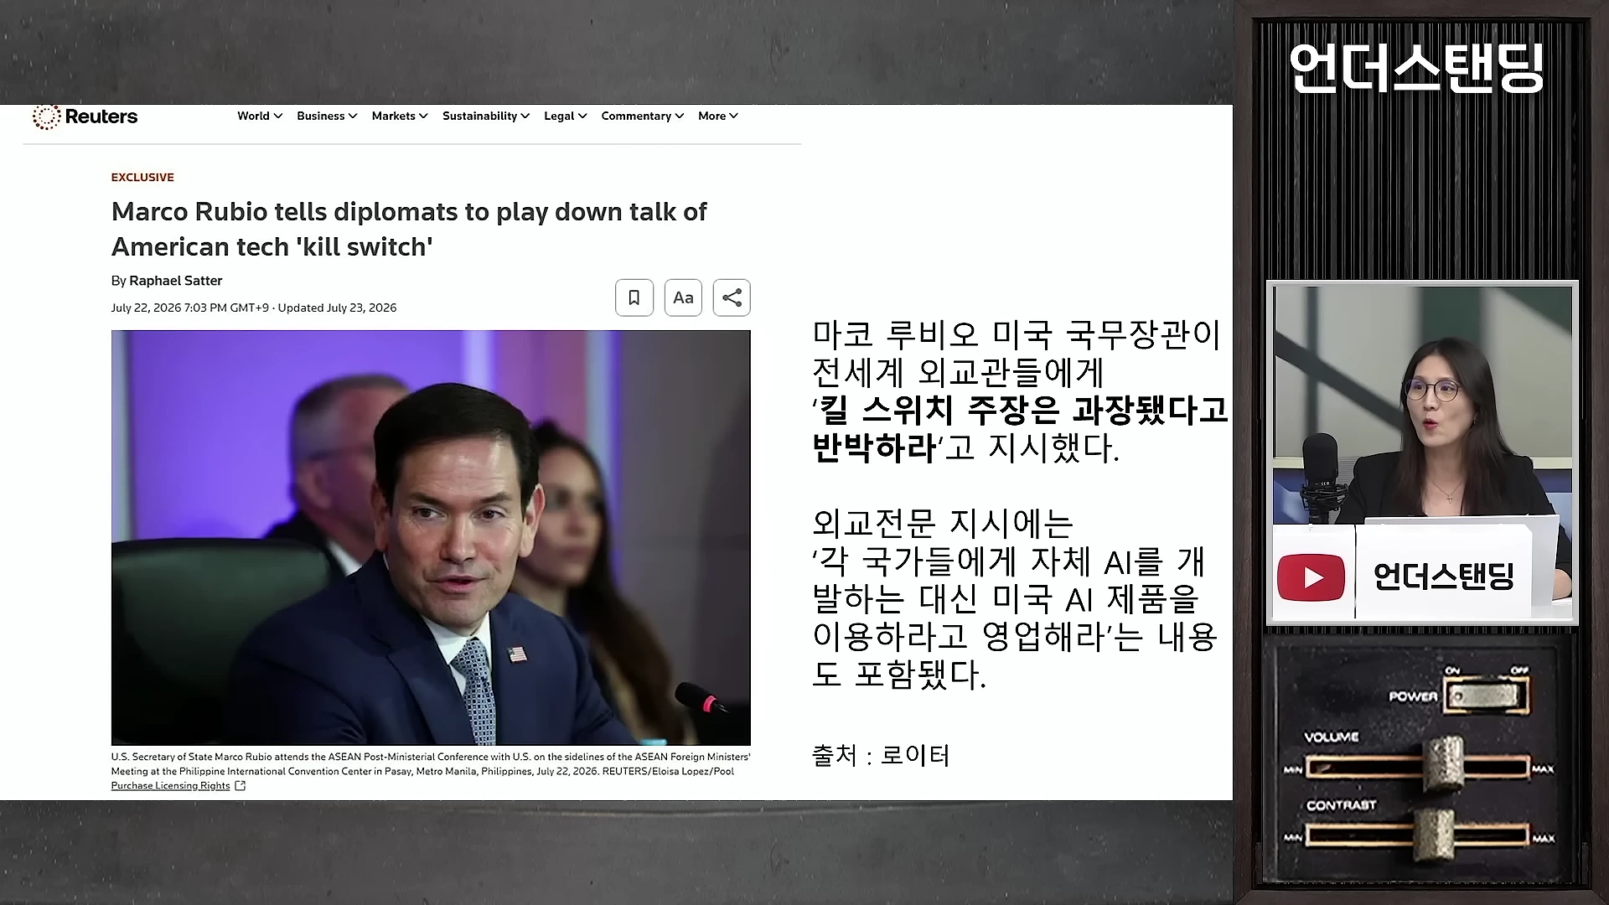The height and width of the screenshot is (905, 1609).
Task: Open the Marco Rubio article photo
Action: tap(431, 537)
